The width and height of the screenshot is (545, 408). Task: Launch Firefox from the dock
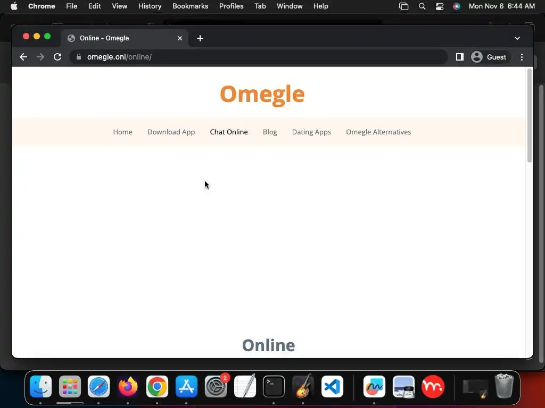128,387
